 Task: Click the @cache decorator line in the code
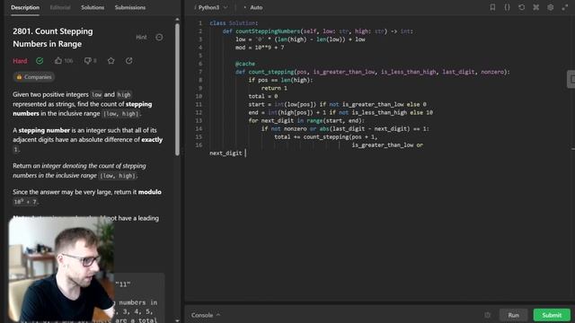(245, 64)
